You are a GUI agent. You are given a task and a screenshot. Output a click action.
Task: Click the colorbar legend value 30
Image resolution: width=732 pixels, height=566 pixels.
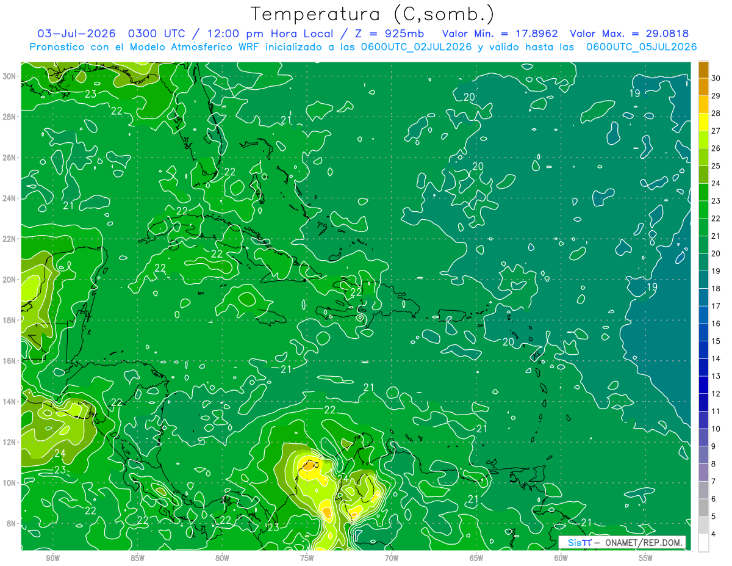pos(716,78)
